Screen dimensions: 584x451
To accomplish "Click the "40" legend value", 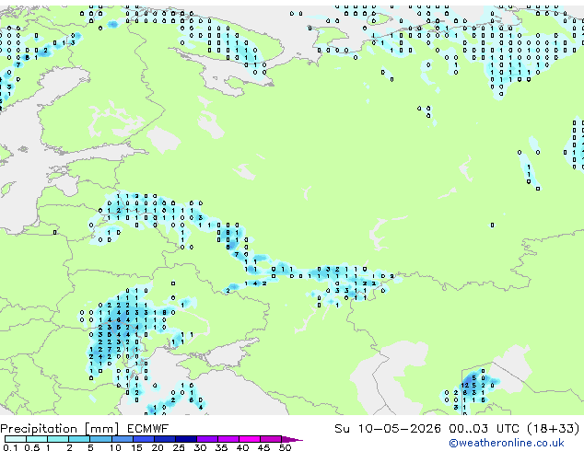I will click(x=242, y=447).
